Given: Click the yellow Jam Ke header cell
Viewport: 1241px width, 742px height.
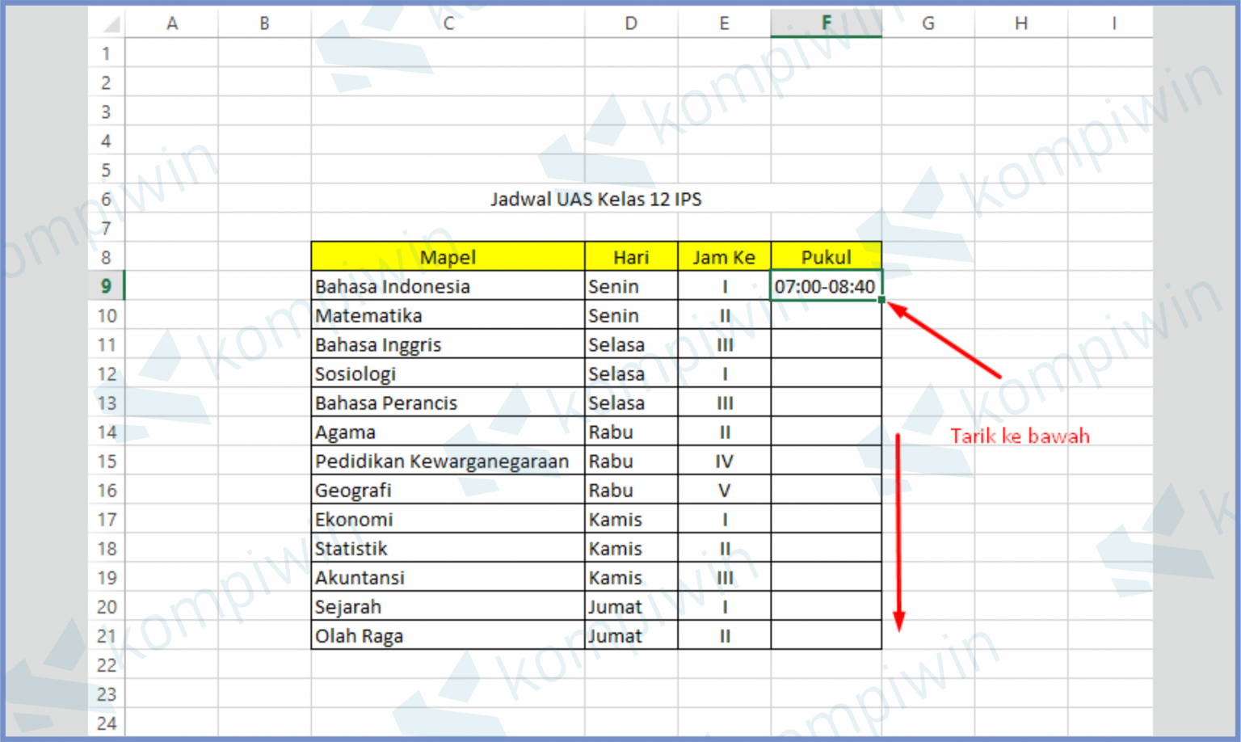Looking at the screenshot, I should (724, 256).
